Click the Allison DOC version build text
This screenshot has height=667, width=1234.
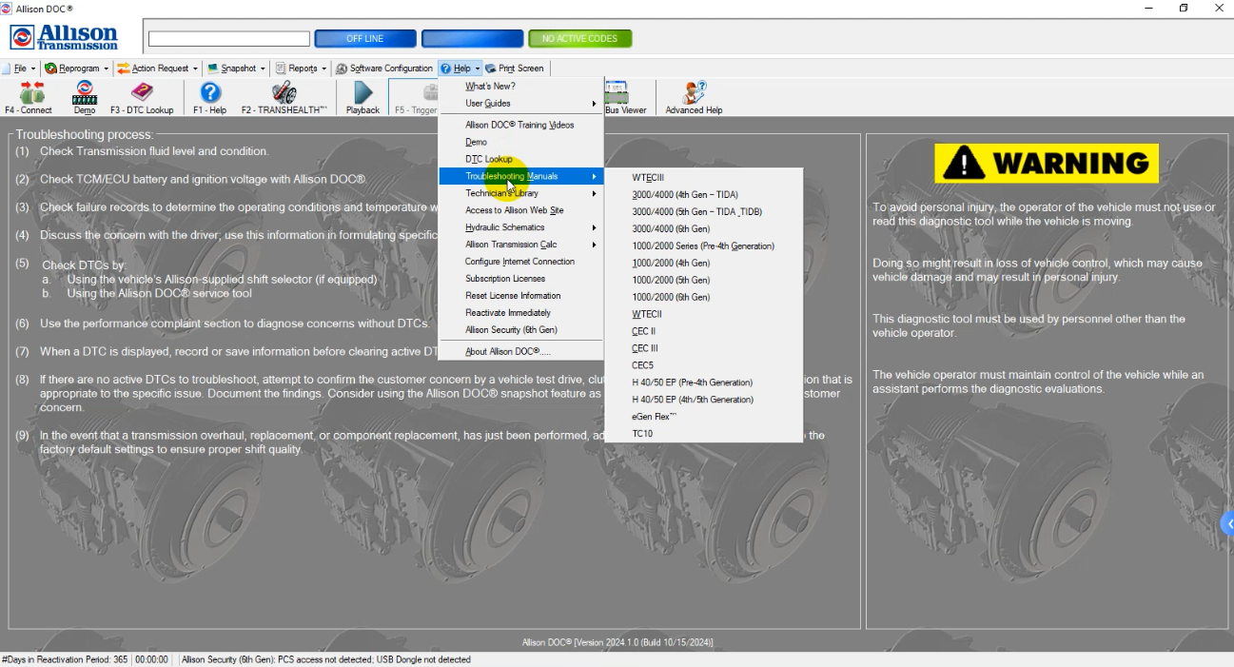[x=617, y=642]
